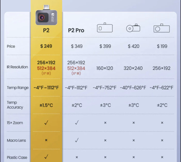Click the P2 Pro Macro Lens checkmark
Image resolution: width=181 pixels, height=162 pixels.
[77, 140]
